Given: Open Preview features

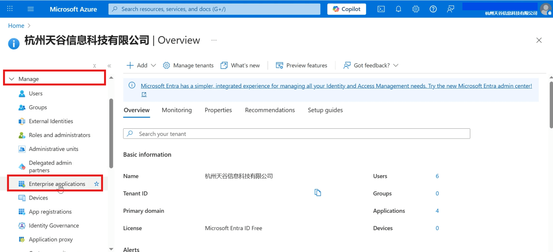Looking at the screenshot, I should 301,65.
